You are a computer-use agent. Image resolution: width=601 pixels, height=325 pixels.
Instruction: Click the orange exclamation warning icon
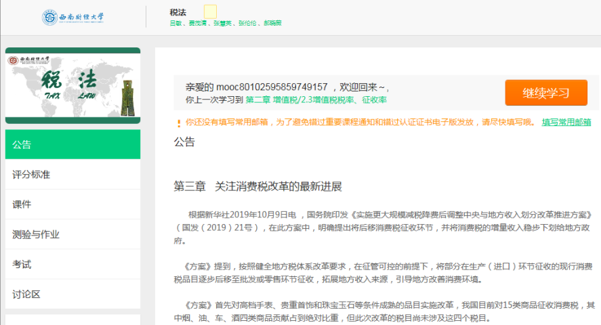pos(179,123)
